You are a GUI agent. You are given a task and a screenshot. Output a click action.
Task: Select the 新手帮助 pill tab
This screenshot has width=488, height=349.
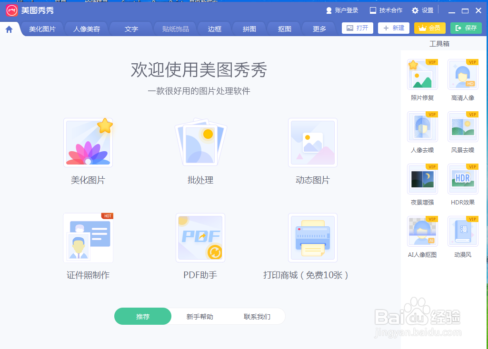(200, 316)
